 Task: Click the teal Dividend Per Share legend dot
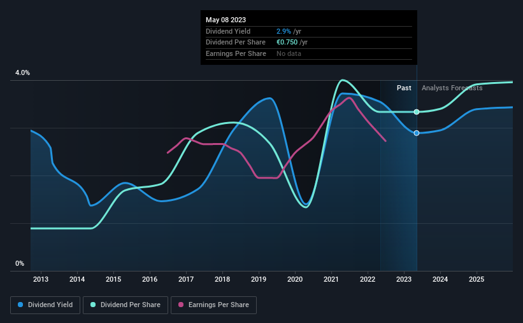[x=93, y=305]
